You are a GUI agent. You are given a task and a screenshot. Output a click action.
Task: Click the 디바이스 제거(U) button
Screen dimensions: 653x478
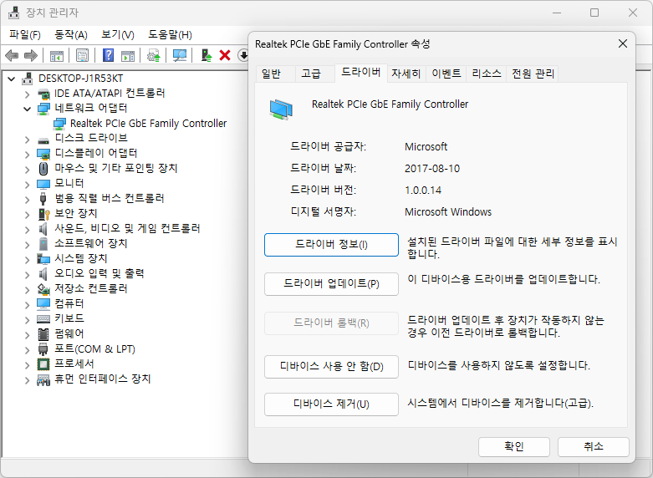click(x=331, y=404)
